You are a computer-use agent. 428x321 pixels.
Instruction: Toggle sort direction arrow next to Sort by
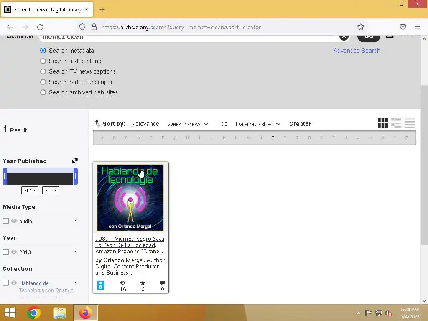pos(97,123)
